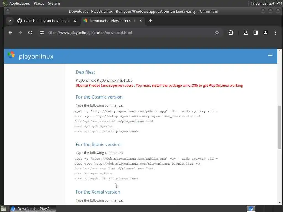The width and height of the screenshot is (283, 212).
Task: Click the show desktop icon in taskbar
Action: [x=3, y=209]
